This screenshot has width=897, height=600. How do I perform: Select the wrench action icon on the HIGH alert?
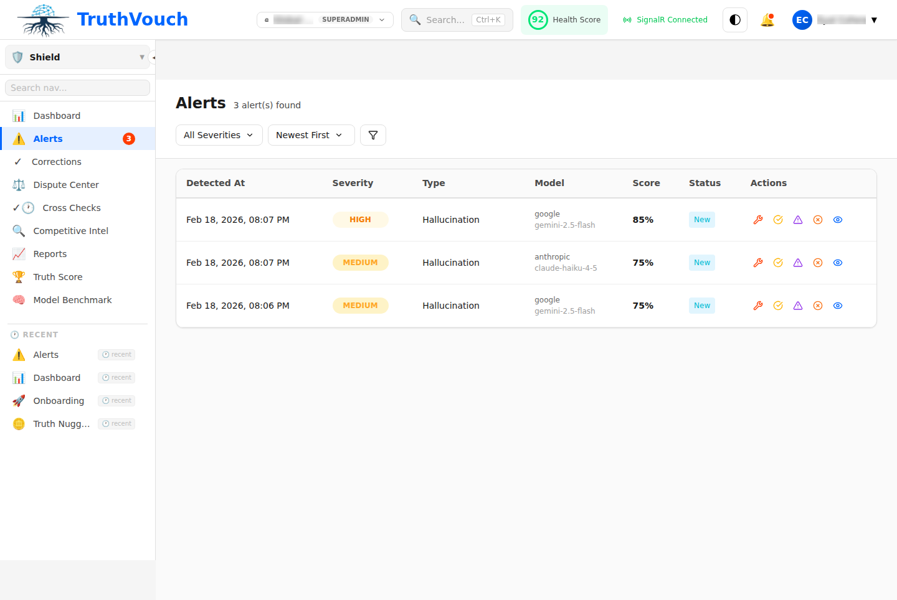758,220
